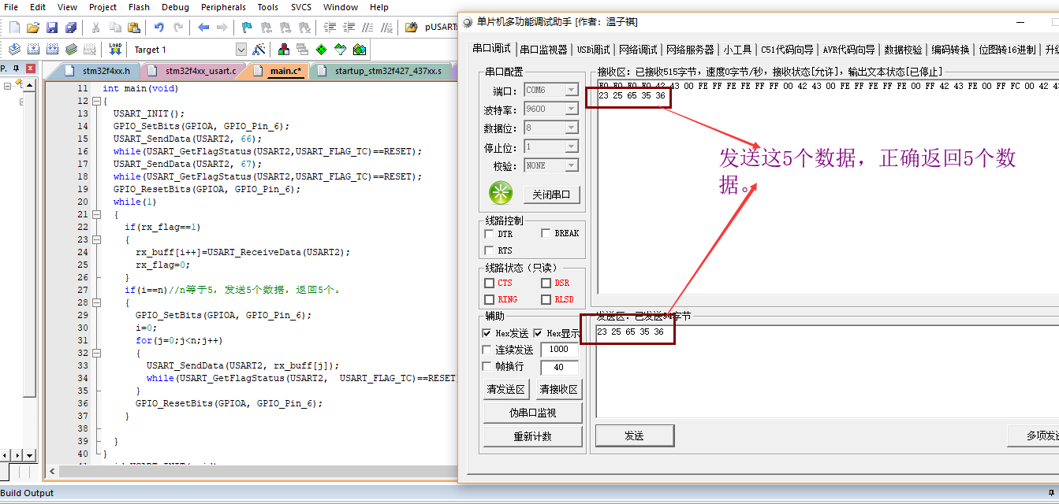This screenshot has height=504, width=1059.
Task: Undo the last edit
Action: pos(158,28)
